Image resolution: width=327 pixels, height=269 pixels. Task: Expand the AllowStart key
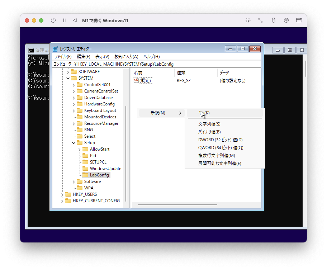80,150
